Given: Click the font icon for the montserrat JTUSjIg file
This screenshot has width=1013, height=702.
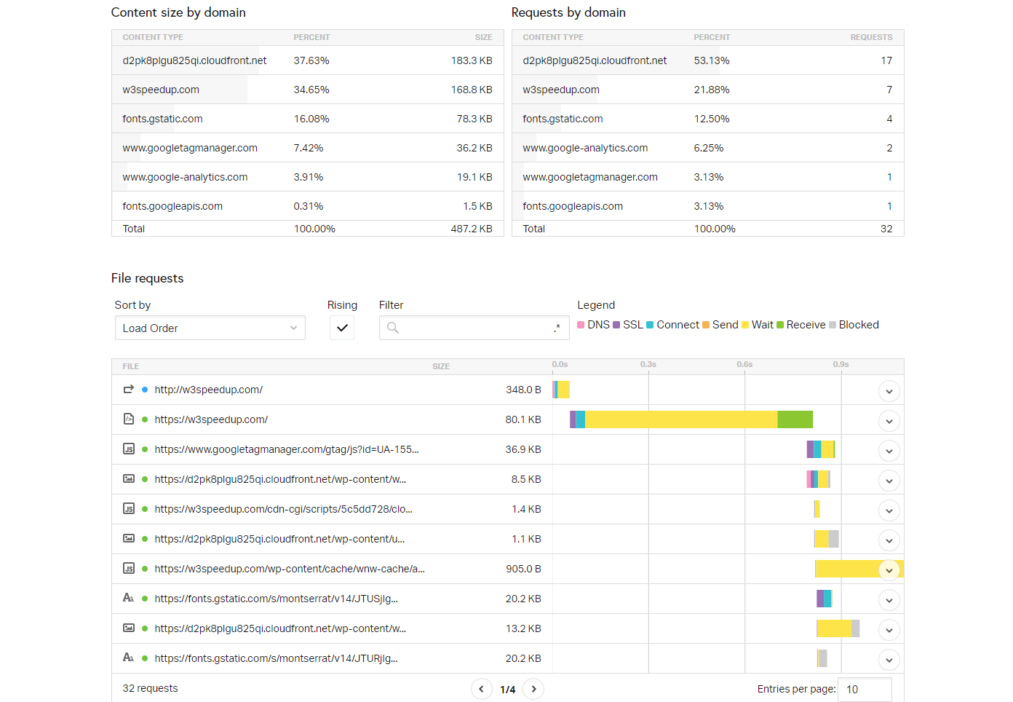Looking at the screenshot, I should [129, 599].
